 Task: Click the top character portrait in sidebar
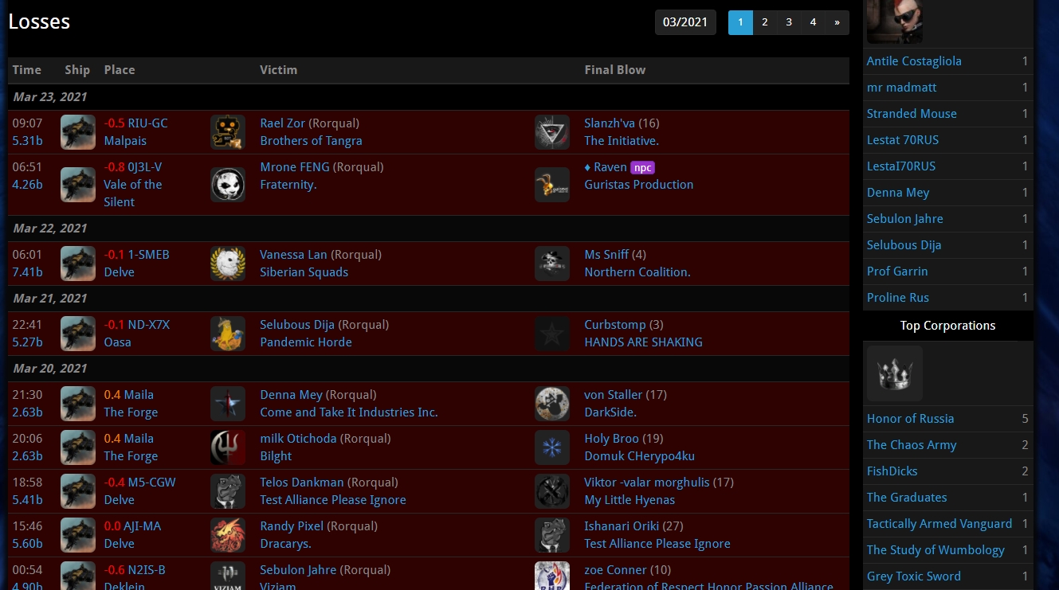[894, 21]
